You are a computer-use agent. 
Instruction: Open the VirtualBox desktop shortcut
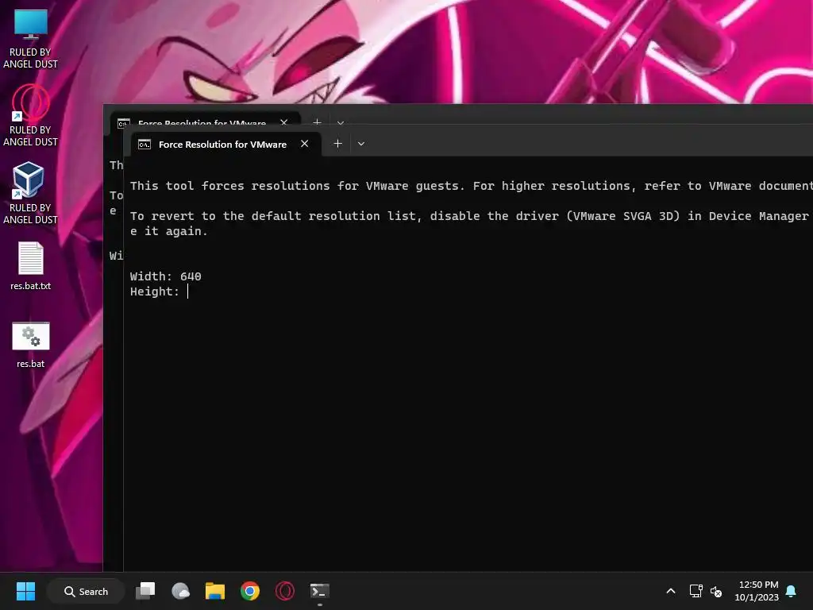click(31, 193)
